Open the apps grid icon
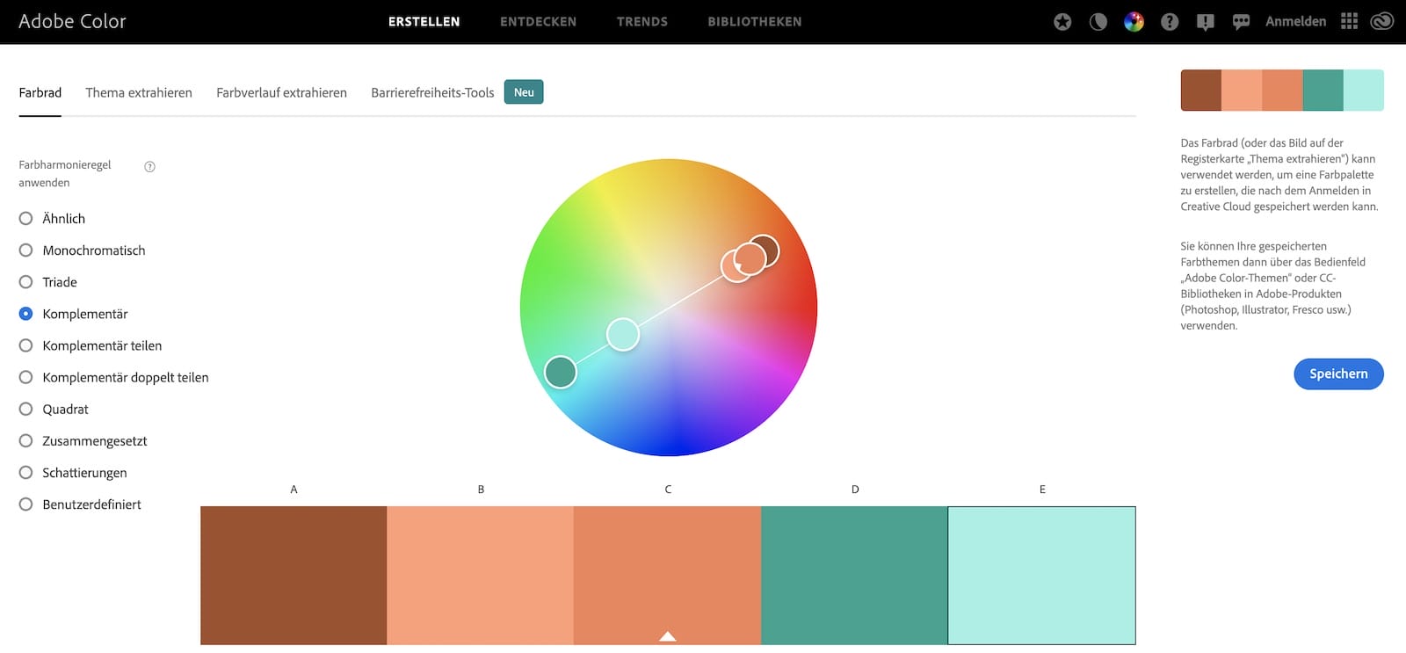The width and height of the screenshot is (1406, 653). [x=1349, y=21]
